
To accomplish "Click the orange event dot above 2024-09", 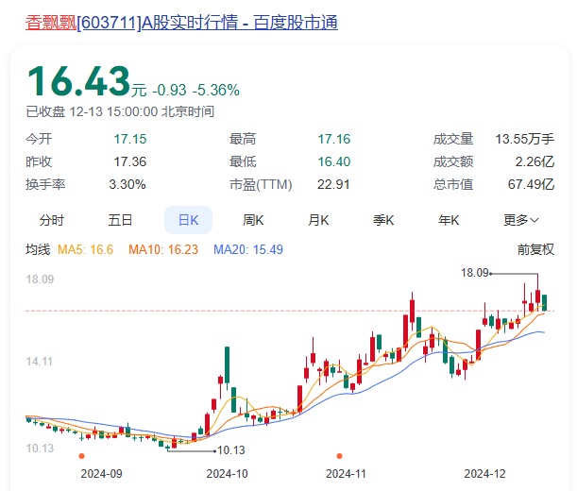I will (80, 456).
